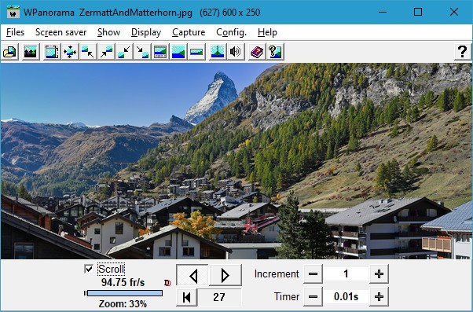Jump to start with the rewind button
This screenshot has width=473, height=312.
[x=186, y=297]
